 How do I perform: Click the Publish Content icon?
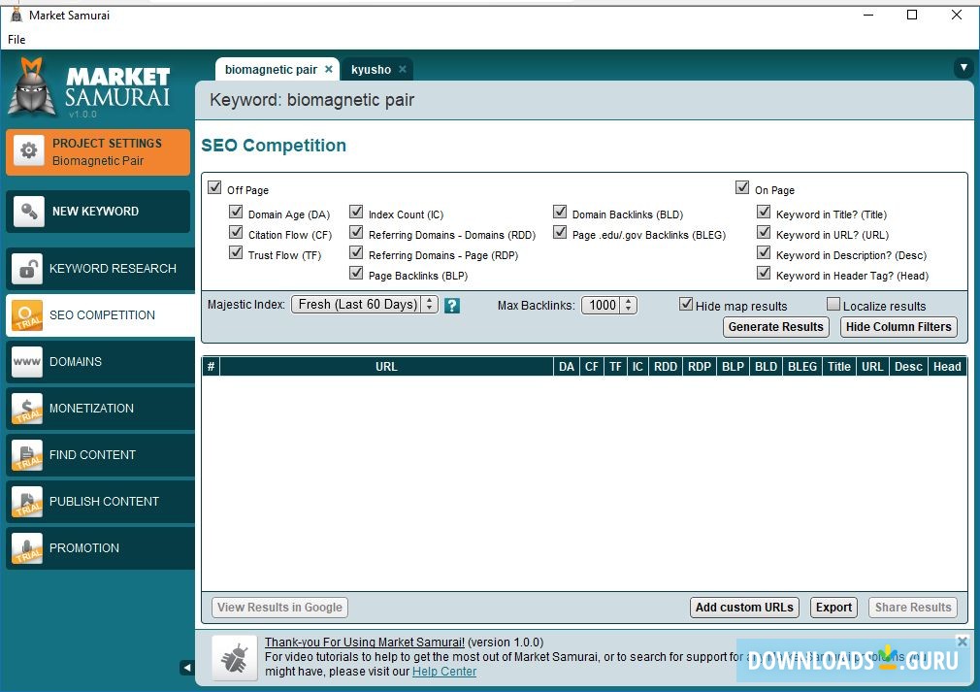click(x=27, y=502)
